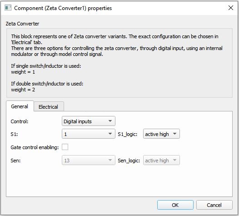The width and height of the screenshot is (239, 216).
Task: Open the Control dropdown showing Digital inputs
Action: tap(89, 121)
